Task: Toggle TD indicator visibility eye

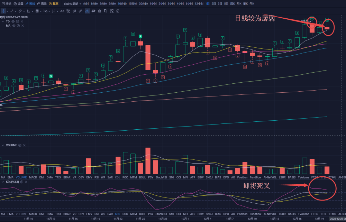Action: tap(13, 21)
